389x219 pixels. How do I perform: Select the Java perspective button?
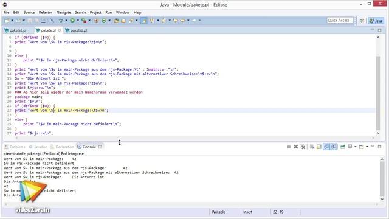pyautogui.click(x=376, y=21)
